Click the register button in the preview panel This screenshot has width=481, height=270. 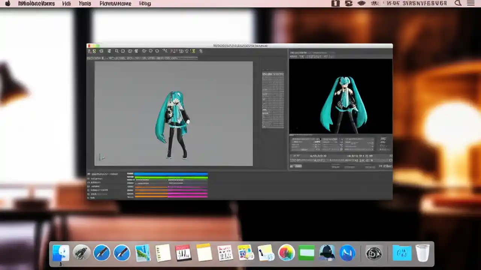coord(296,166)
